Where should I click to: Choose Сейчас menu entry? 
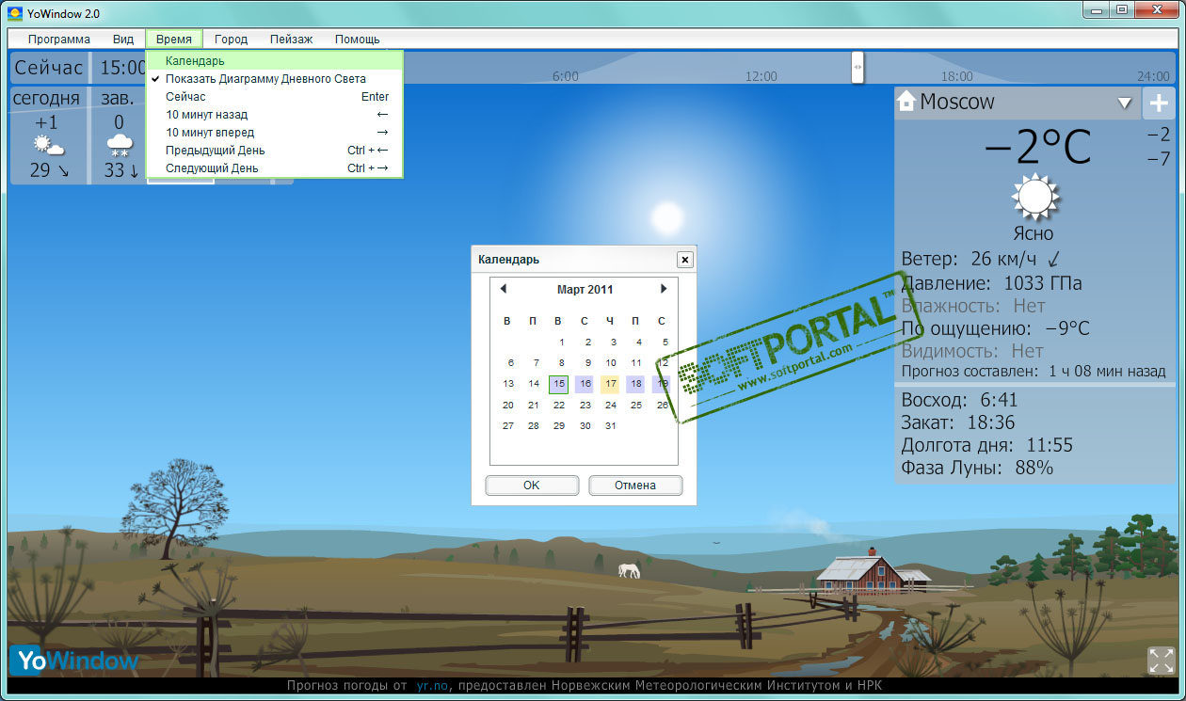(x=275, y=97)
